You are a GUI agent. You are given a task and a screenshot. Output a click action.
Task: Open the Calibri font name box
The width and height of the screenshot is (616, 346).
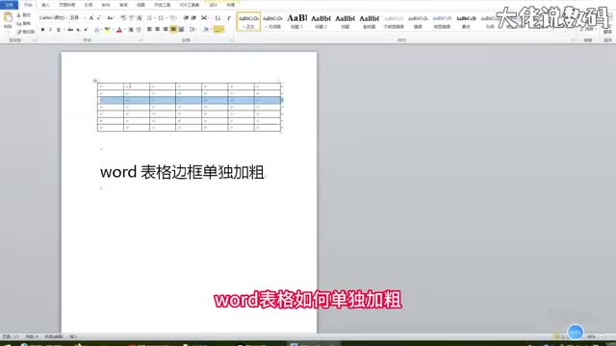click(54, 17)
